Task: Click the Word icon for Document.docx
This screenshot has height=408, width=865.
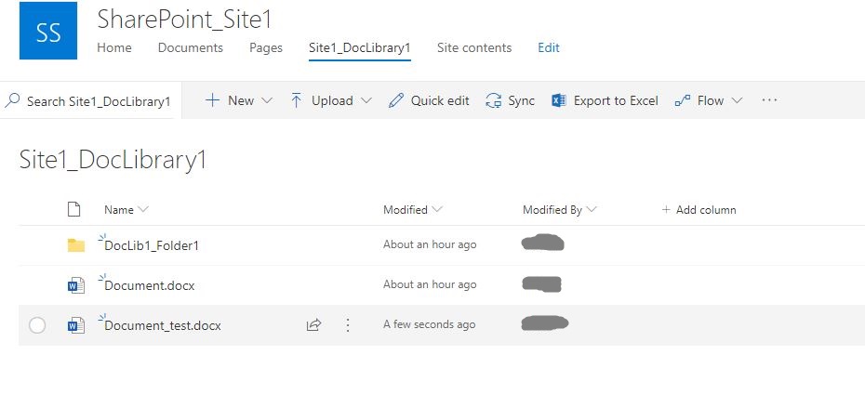Action: [x=76, y=285]
